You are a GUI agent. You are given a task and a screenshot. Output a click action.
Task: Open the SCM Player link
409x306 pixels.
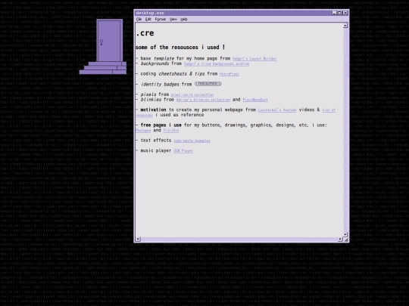click(x=183, y=151)
